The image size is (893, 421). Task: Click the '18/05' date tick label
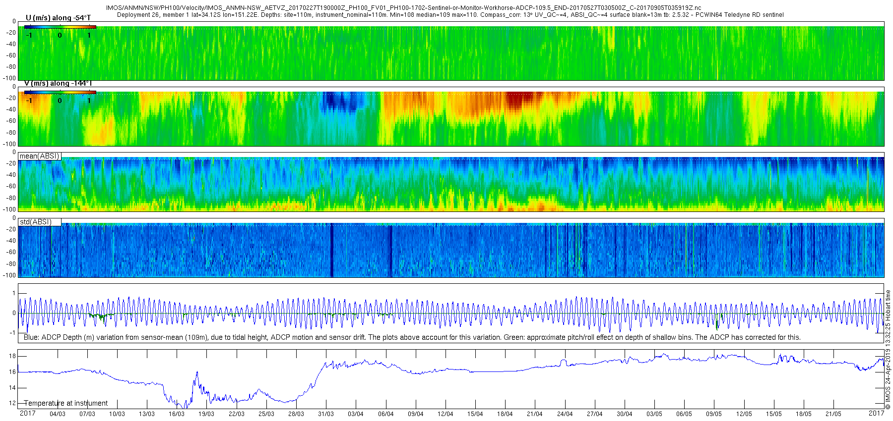[804, 414]
